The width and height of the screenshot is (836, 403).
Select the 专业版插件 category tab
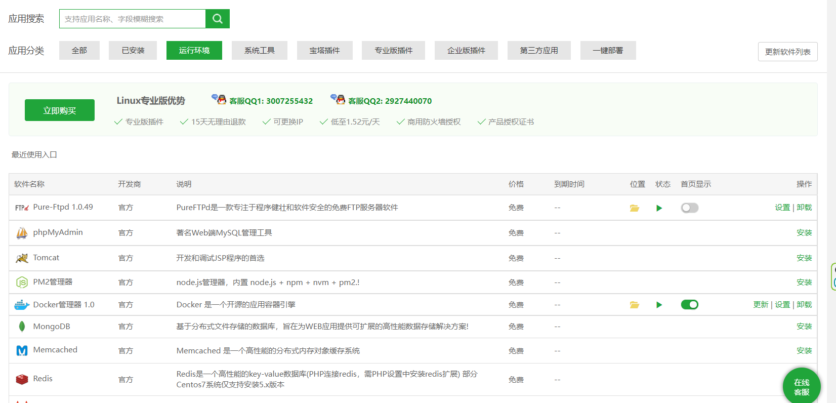pyautogui.click(x=393, y=50)
